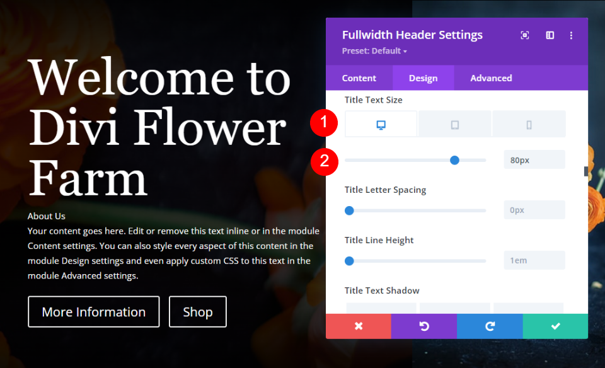This screenshot has height=368, width=605.
Task: Select the phone device icon tab
Action: point(529,124)
